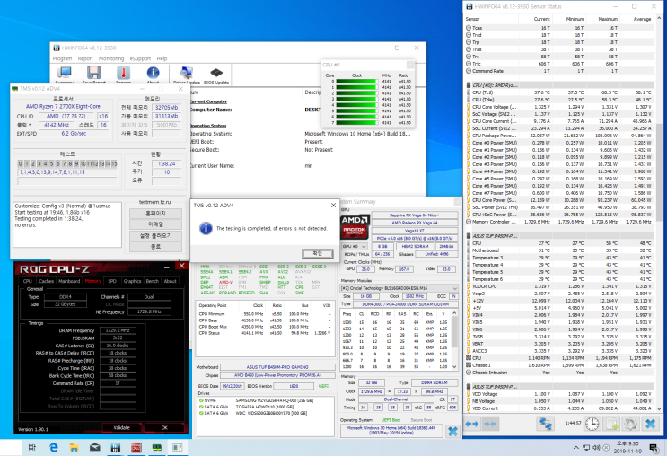Click green memory chip taskbar icon
Image resolution: width=667 pixels, height=456 pixels.
[x=157, y=448]
